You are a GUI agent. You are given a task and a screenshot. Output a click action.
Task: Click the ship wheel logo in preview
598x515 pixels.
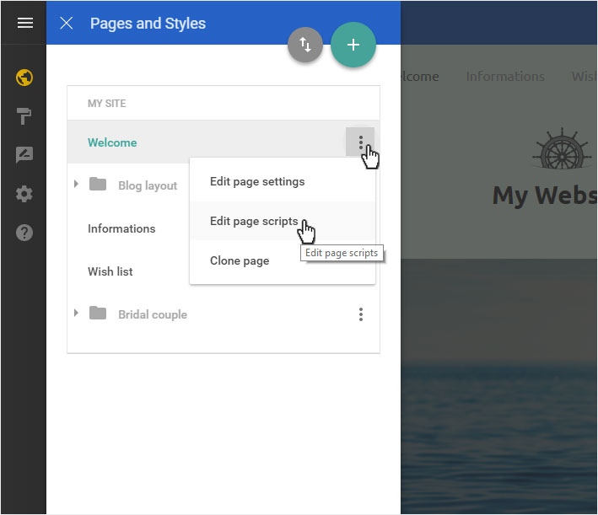click(x=562, y=148)
